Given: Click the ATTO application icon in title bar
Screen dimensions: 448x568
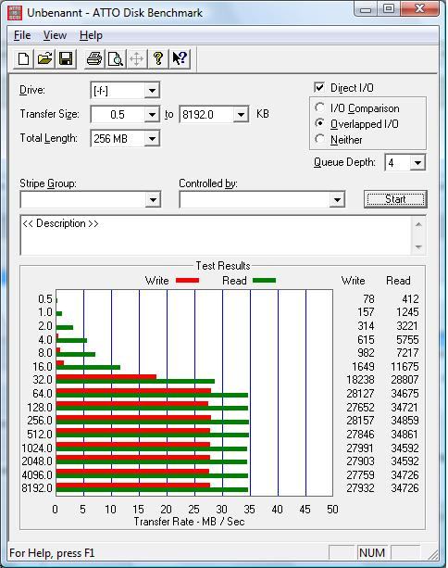Looking at the screenshot, I should pyautogui.click(x=15, y=13).
